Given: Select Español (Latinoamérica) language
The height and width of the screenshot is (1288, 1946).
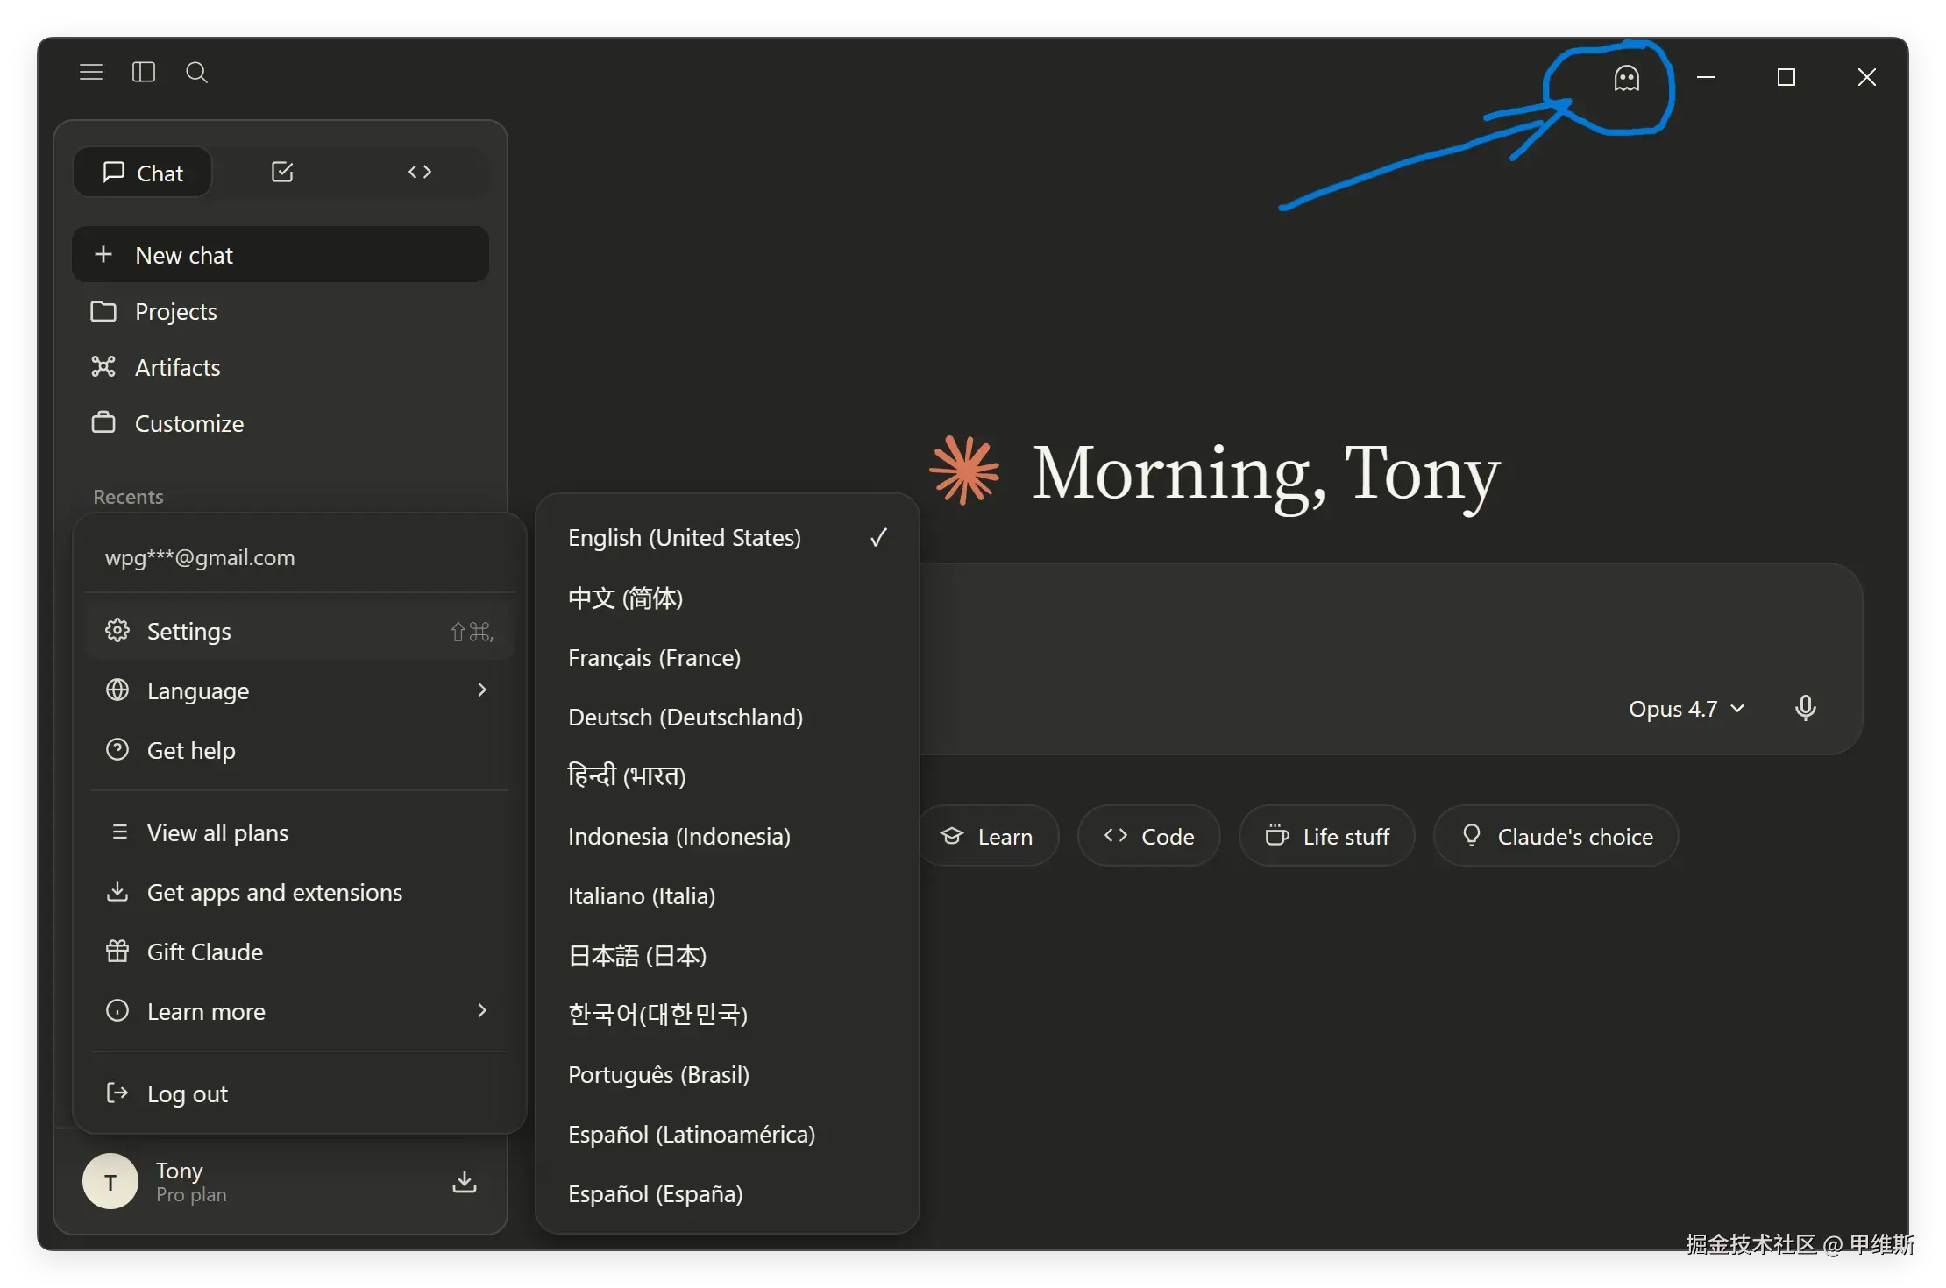Looking at the screenshot, I should tap(728, 1134).
